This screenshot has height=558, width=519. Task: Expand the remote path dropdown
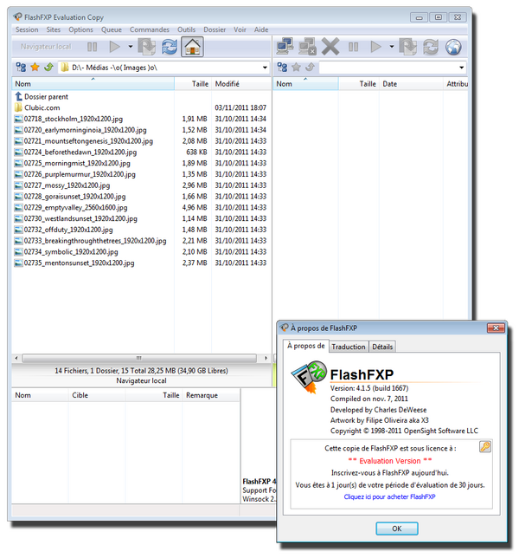tap(461, 68)
